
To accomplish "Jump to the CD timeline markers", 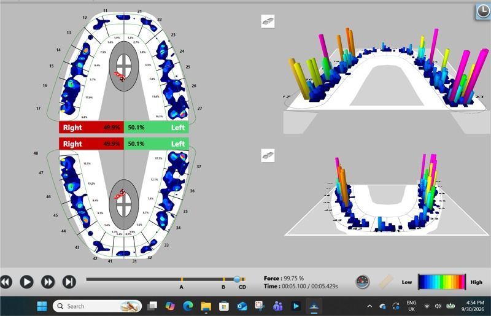I will pyautogui.click(x=242, y=287).
